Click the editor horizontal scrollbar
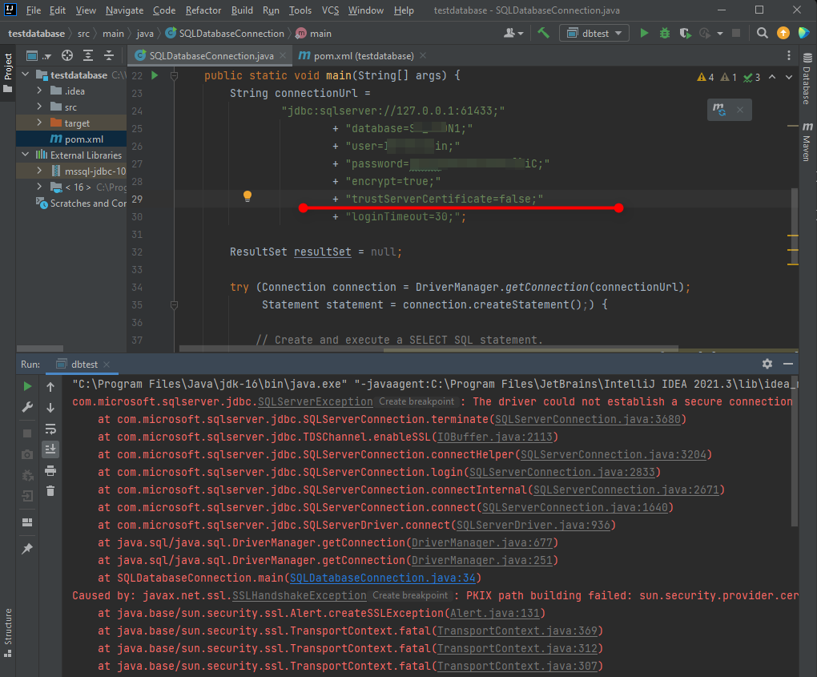817x677 pixels. point(429,349)
